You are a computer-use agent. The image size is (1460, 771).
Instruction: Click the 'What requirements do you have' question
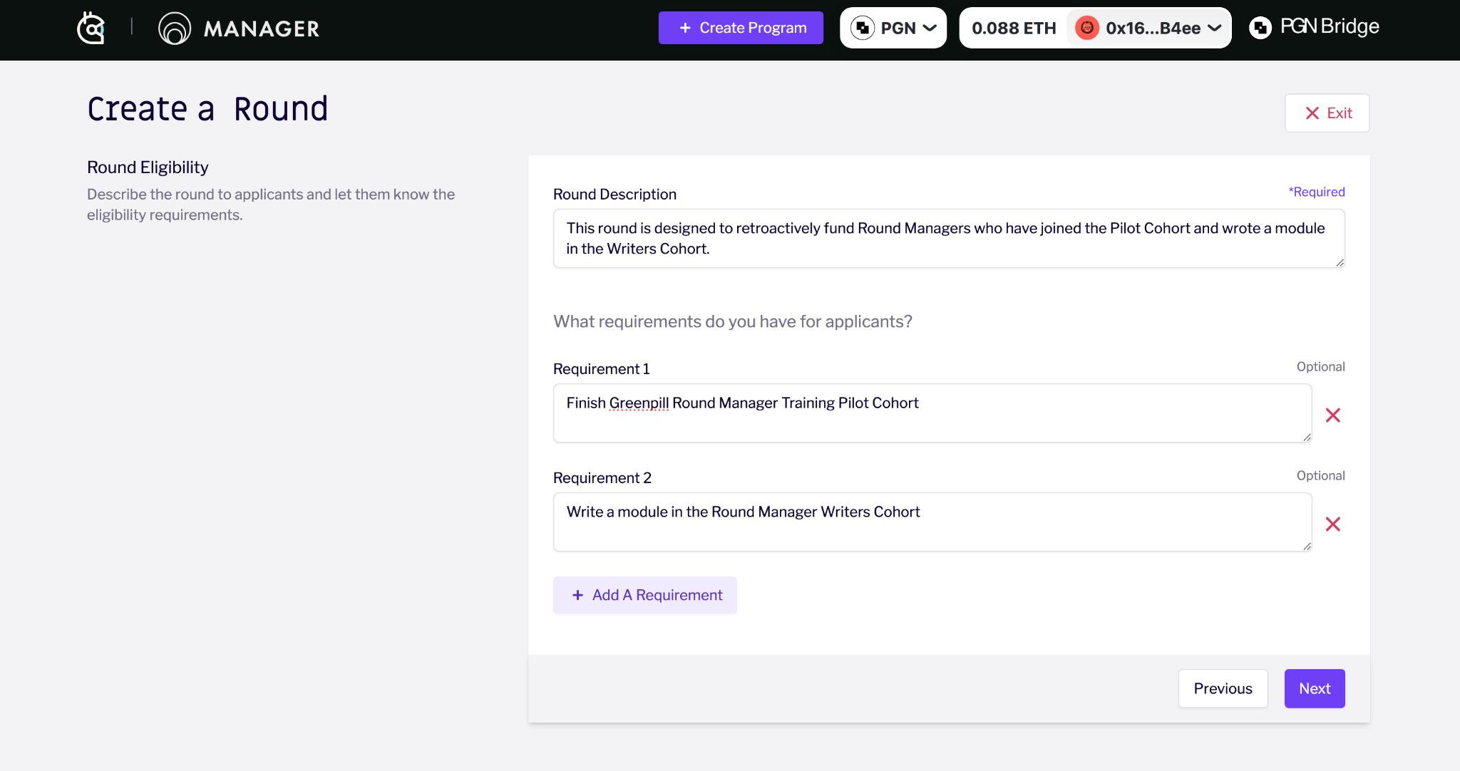tap(733, 321)
